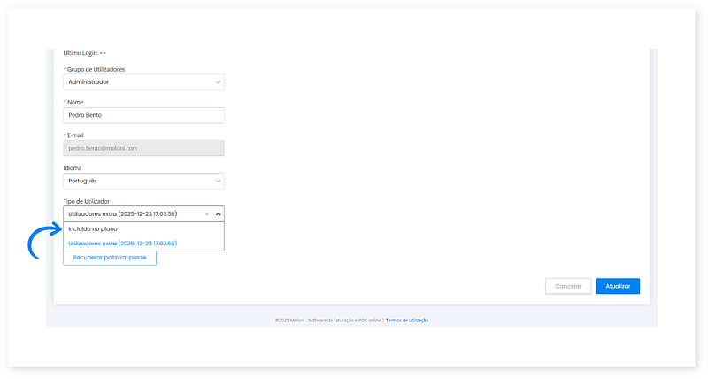Click the "Tipo de Utilizador" field label
The width and height of the screenshot is (708, 379).
coord(86,201)
